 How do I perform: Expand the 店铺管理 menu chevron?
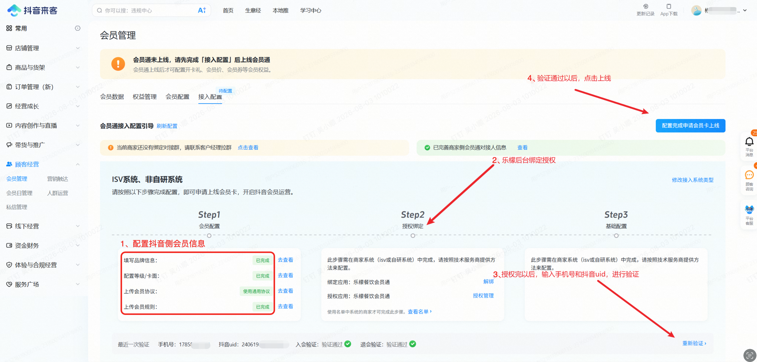[x=78, y=48]
